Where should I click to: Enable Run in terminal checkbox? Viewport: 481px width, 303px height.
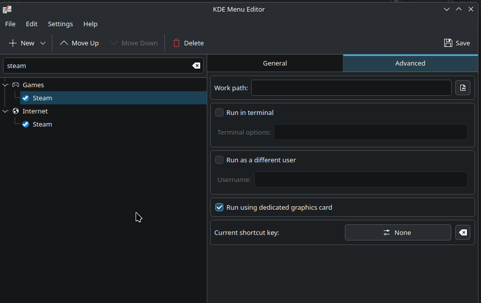click(219, 112)
